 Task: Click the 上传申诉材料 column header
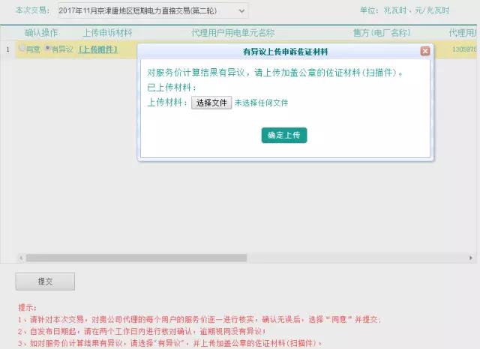coord(106,33)
